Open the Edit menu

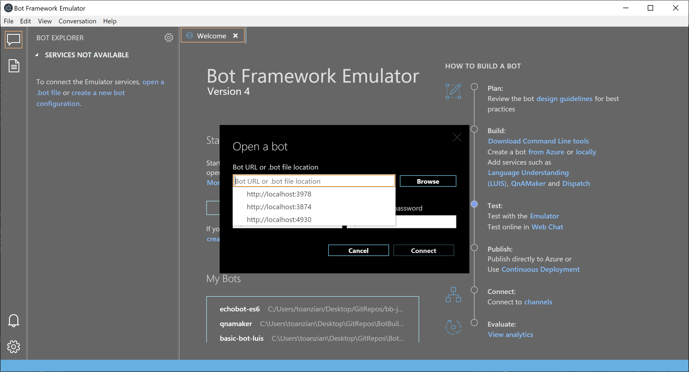click(x=26, y=21)
